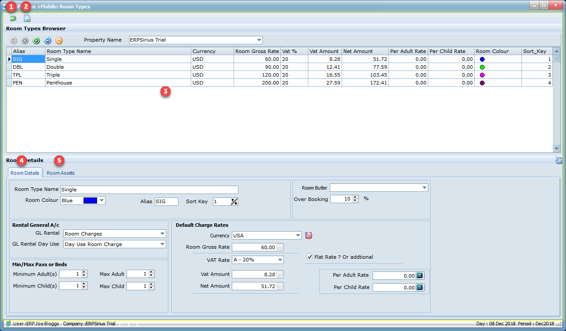Expand the GL Rental dropdown
Screen dimensions: 566x331
click(162, 234)
